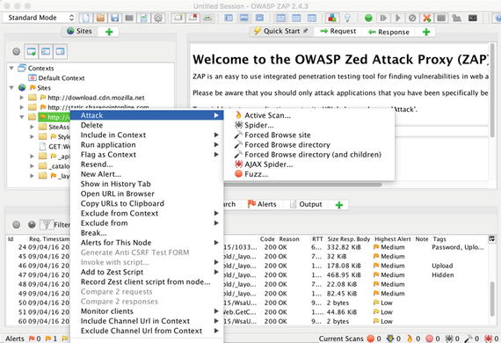The height and width of the screenshot is (343, 501).
Task: Start Active Scan... from Attack submenu
Action: click(x=309, y=115)
